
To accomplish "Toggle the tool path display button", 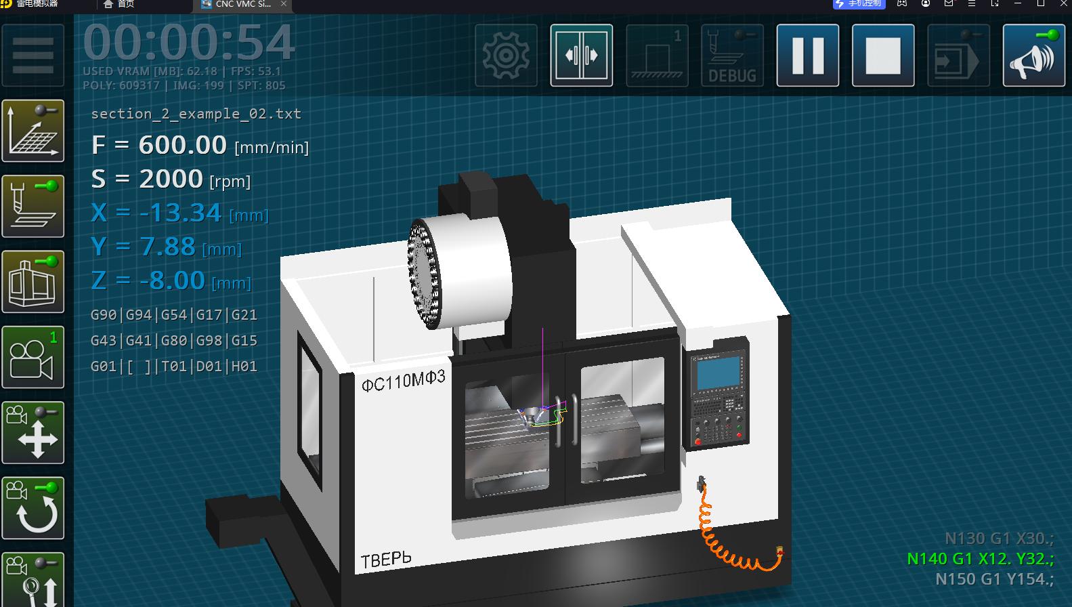I will click(x=33, y=206).
